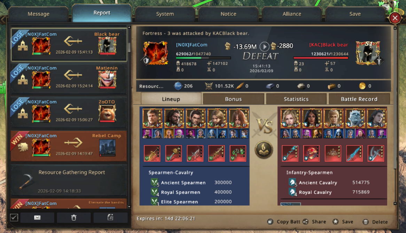Click the Delete report button
The image size is (406, 233).
click(375, 222)
